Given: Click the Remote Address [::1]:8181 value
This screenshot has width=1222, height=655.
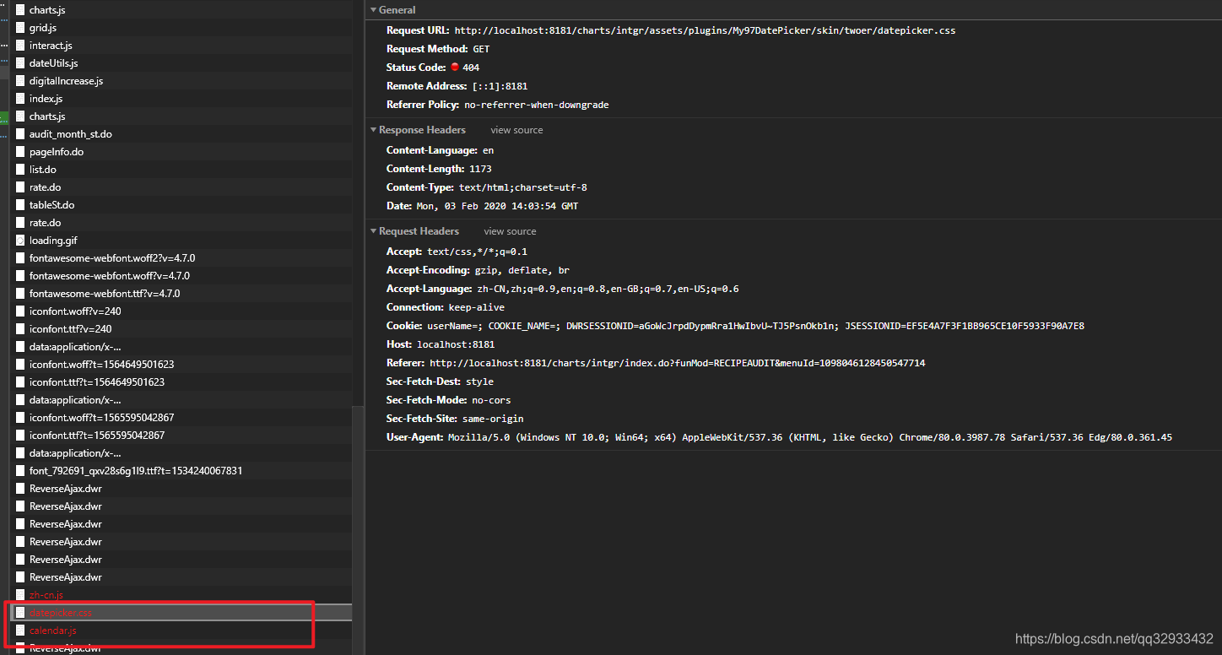Looking at the screenshot, I should point(500,86).
